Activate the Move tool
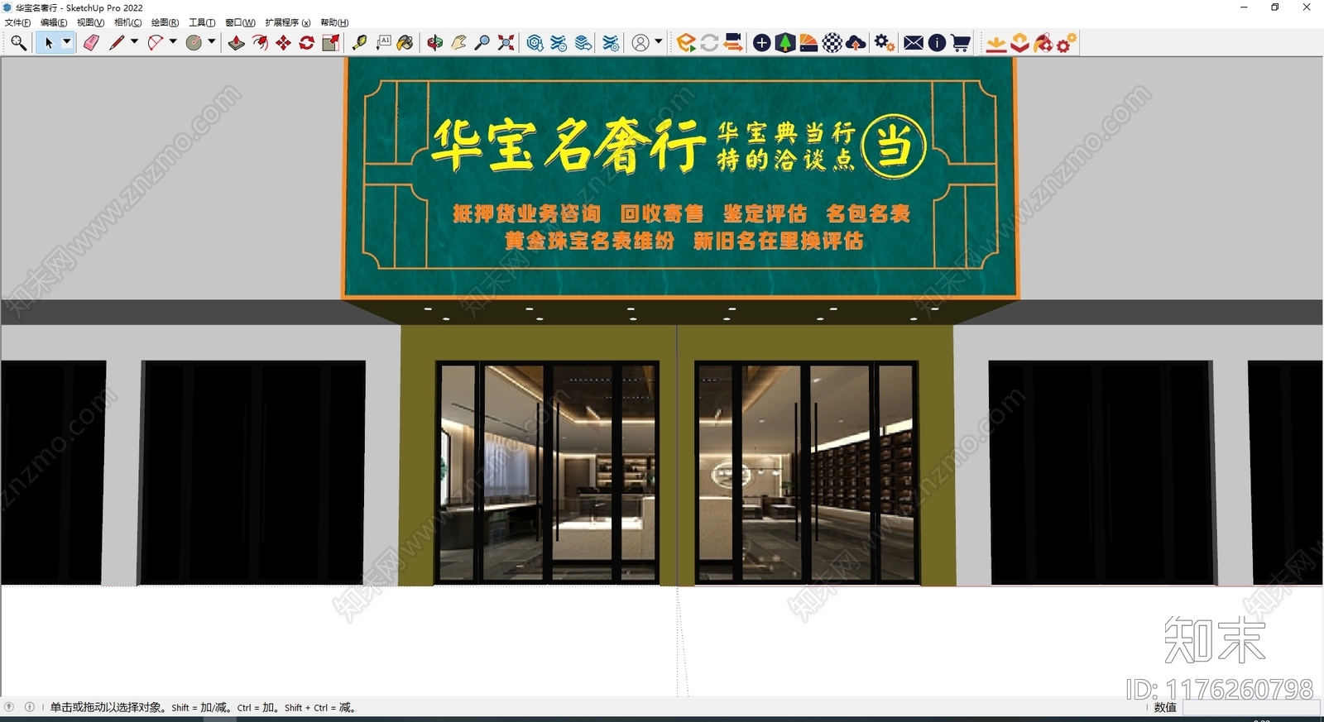 pos(283,43)
